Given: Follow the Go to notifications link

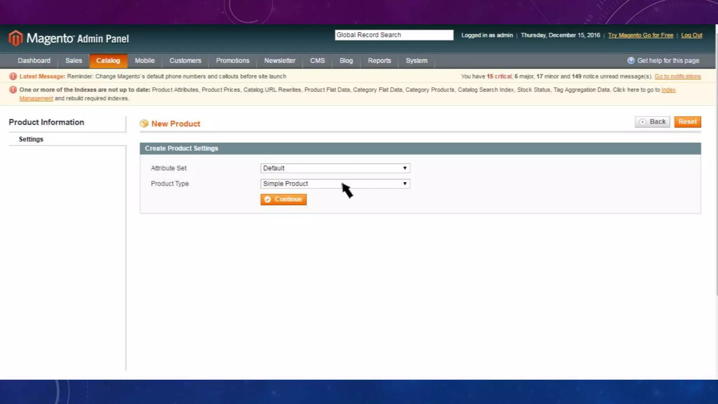Looking at the screenshot, I should click(677, 76).
